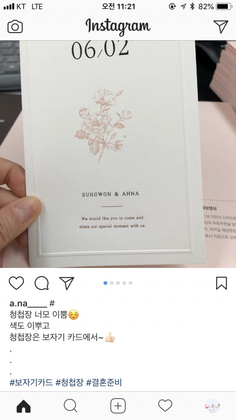The image size is (236, 420).
Task: Open profile avatar tab
Action: point(212,406)
